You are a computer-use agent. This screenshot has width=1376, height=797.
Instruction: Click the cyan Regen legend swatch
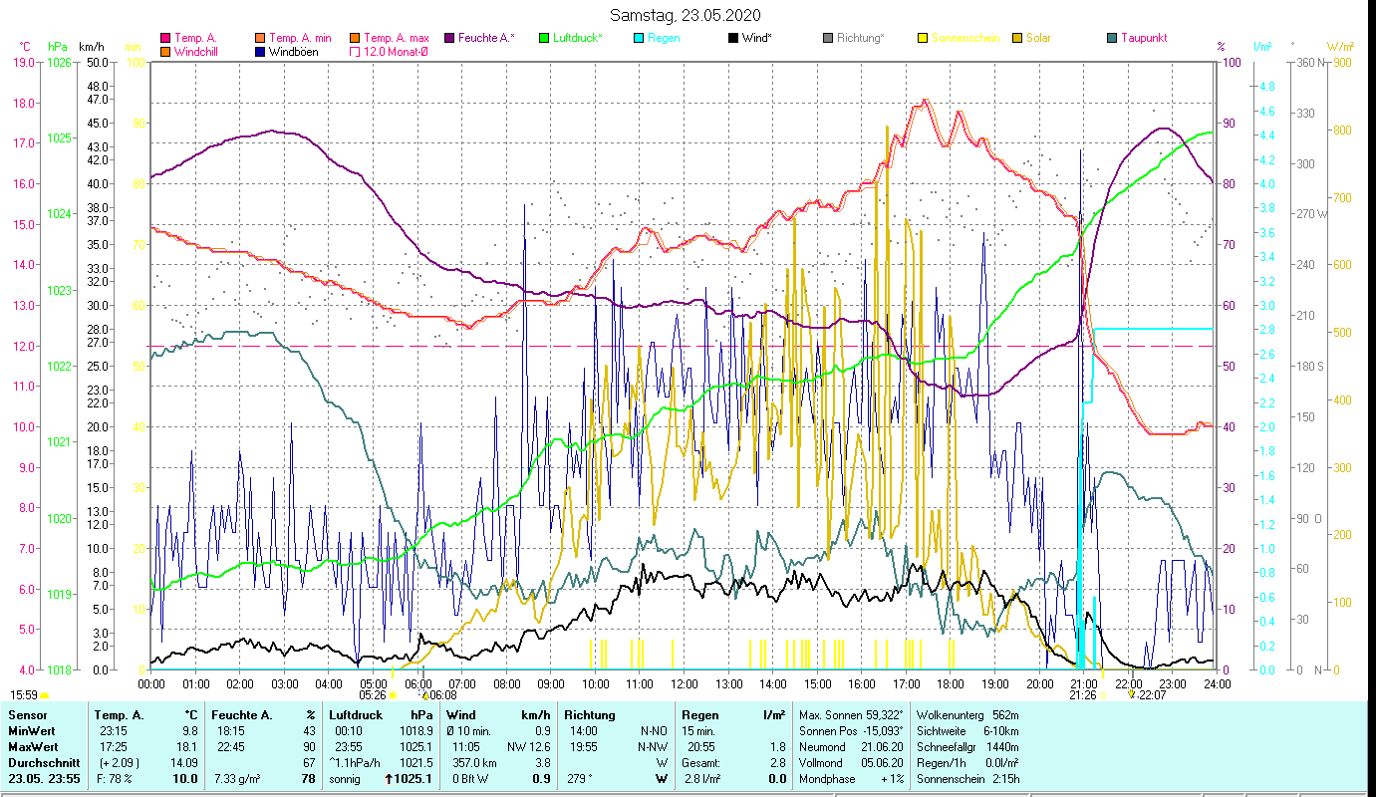pyautogui.click(x=639, y=38)
